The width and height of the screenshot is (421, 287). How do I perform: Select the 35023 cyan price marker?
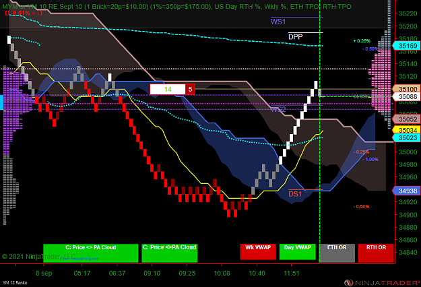pyautogui.click(x=407, y=137)
